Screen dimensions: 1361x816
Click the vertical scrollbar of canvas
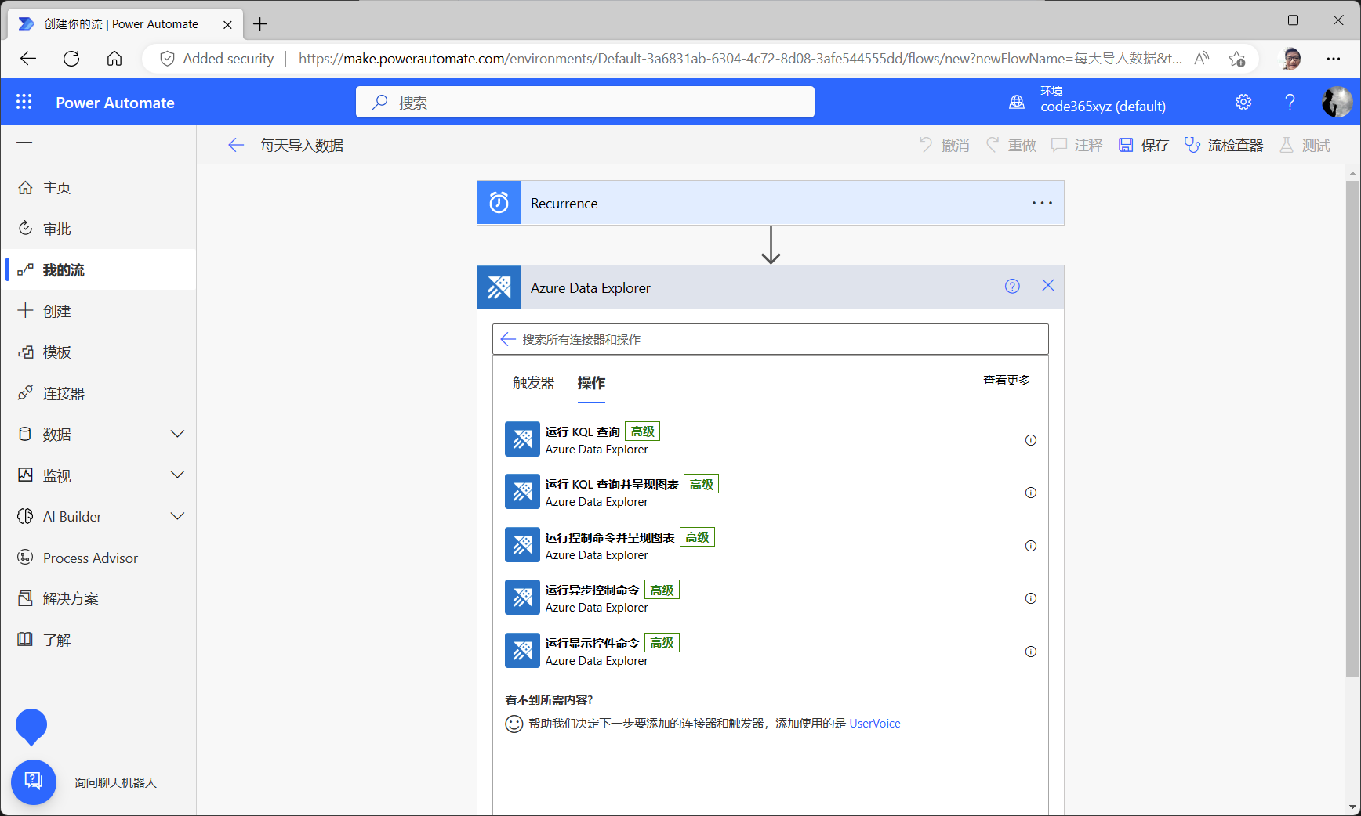tap(1352, 429)
